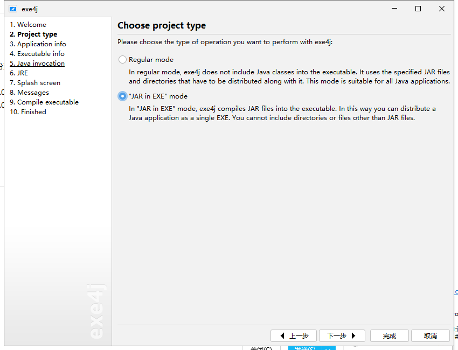The width and height of the screenshot is (458, 350).
Task: Open step 9. Compile executable
Action: (x=44, y=102)
